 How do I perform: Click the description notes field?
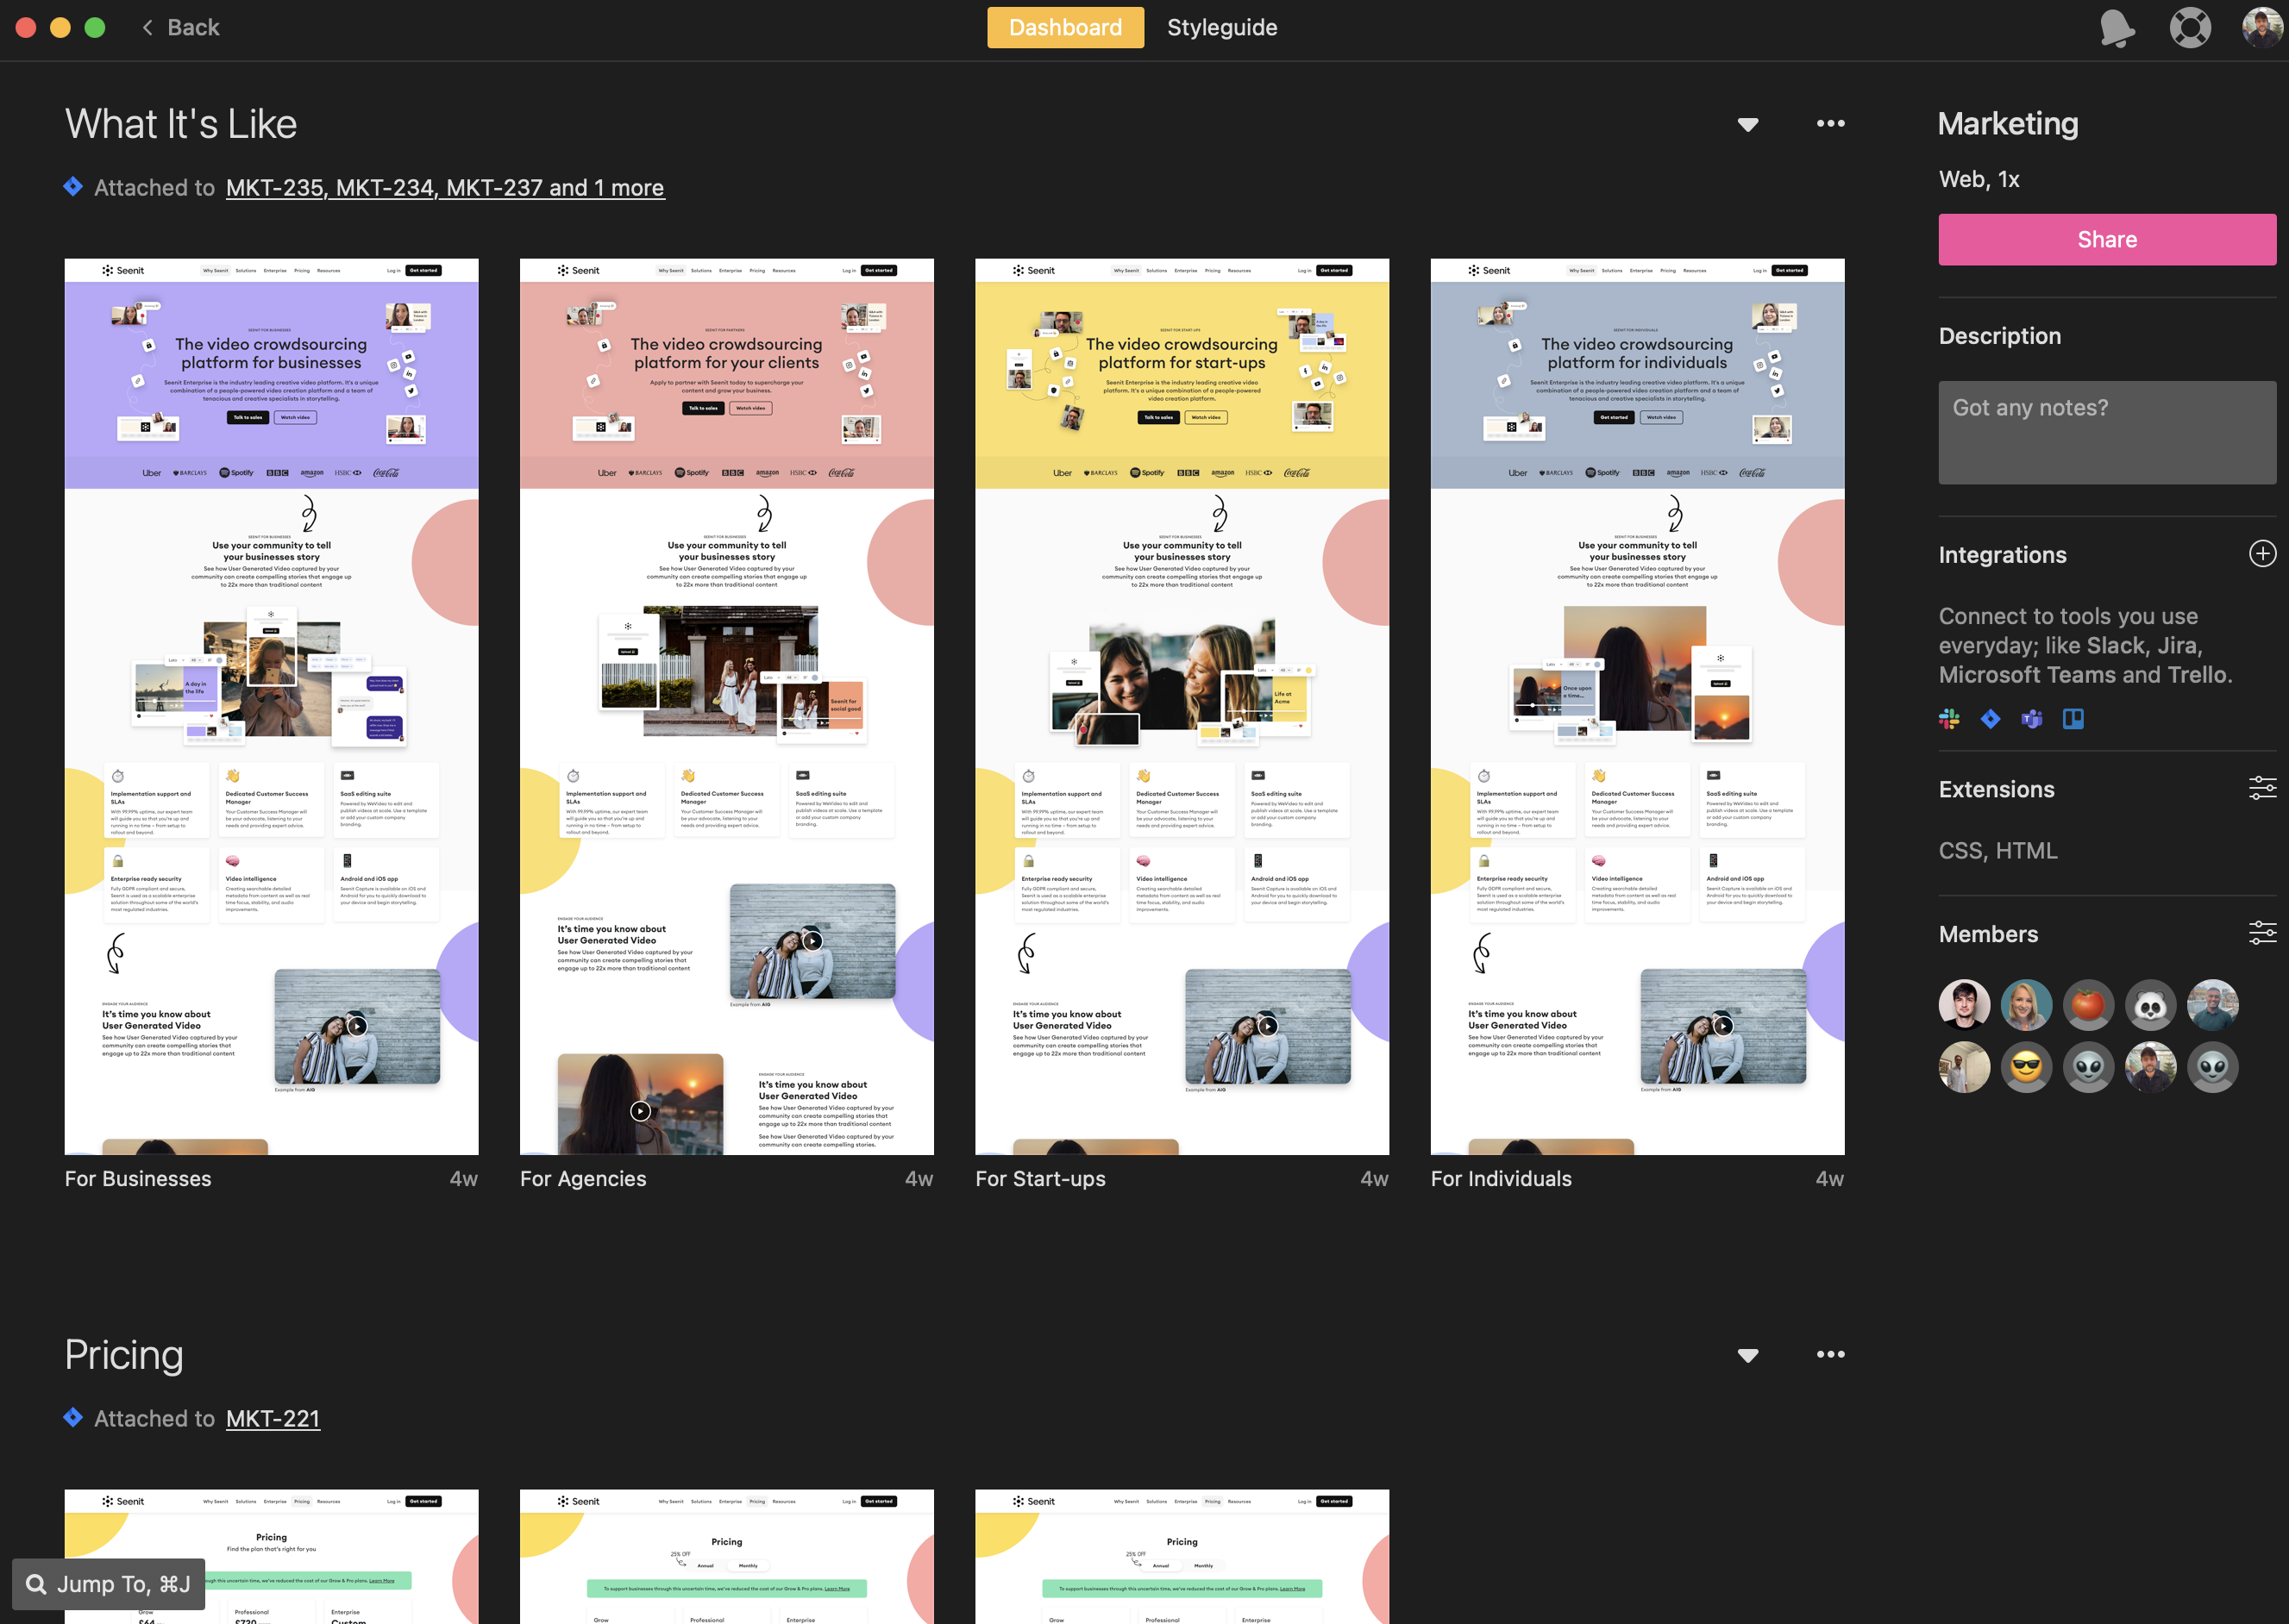[2106, 432]
